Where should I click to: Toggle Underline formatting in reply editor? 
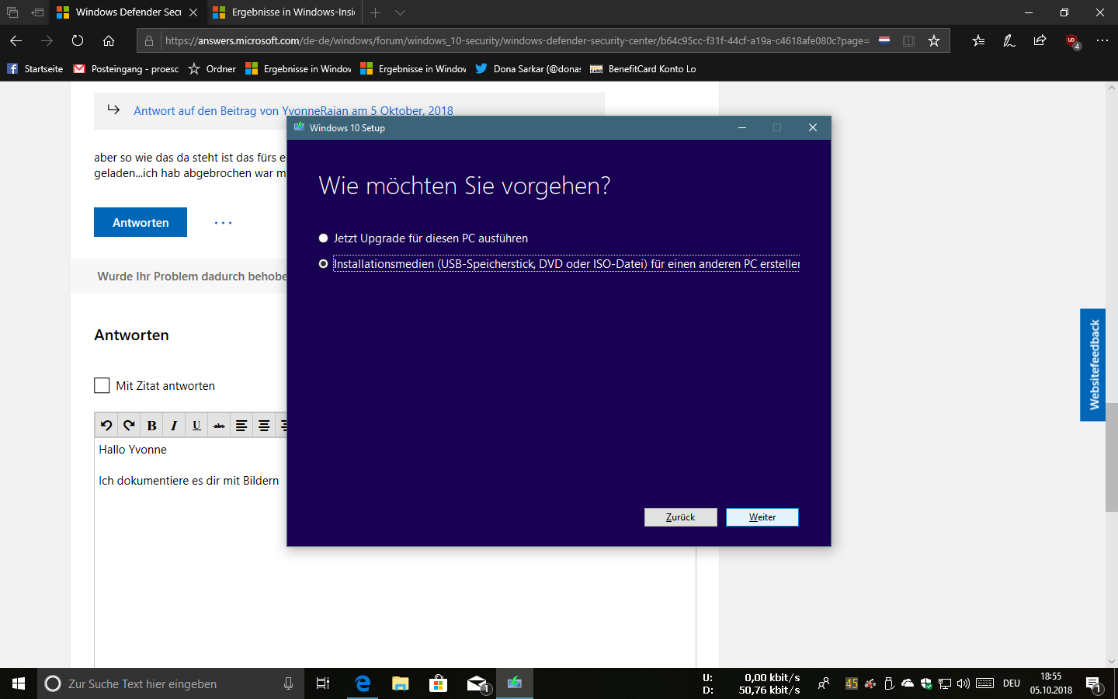(x=196, y=425)
